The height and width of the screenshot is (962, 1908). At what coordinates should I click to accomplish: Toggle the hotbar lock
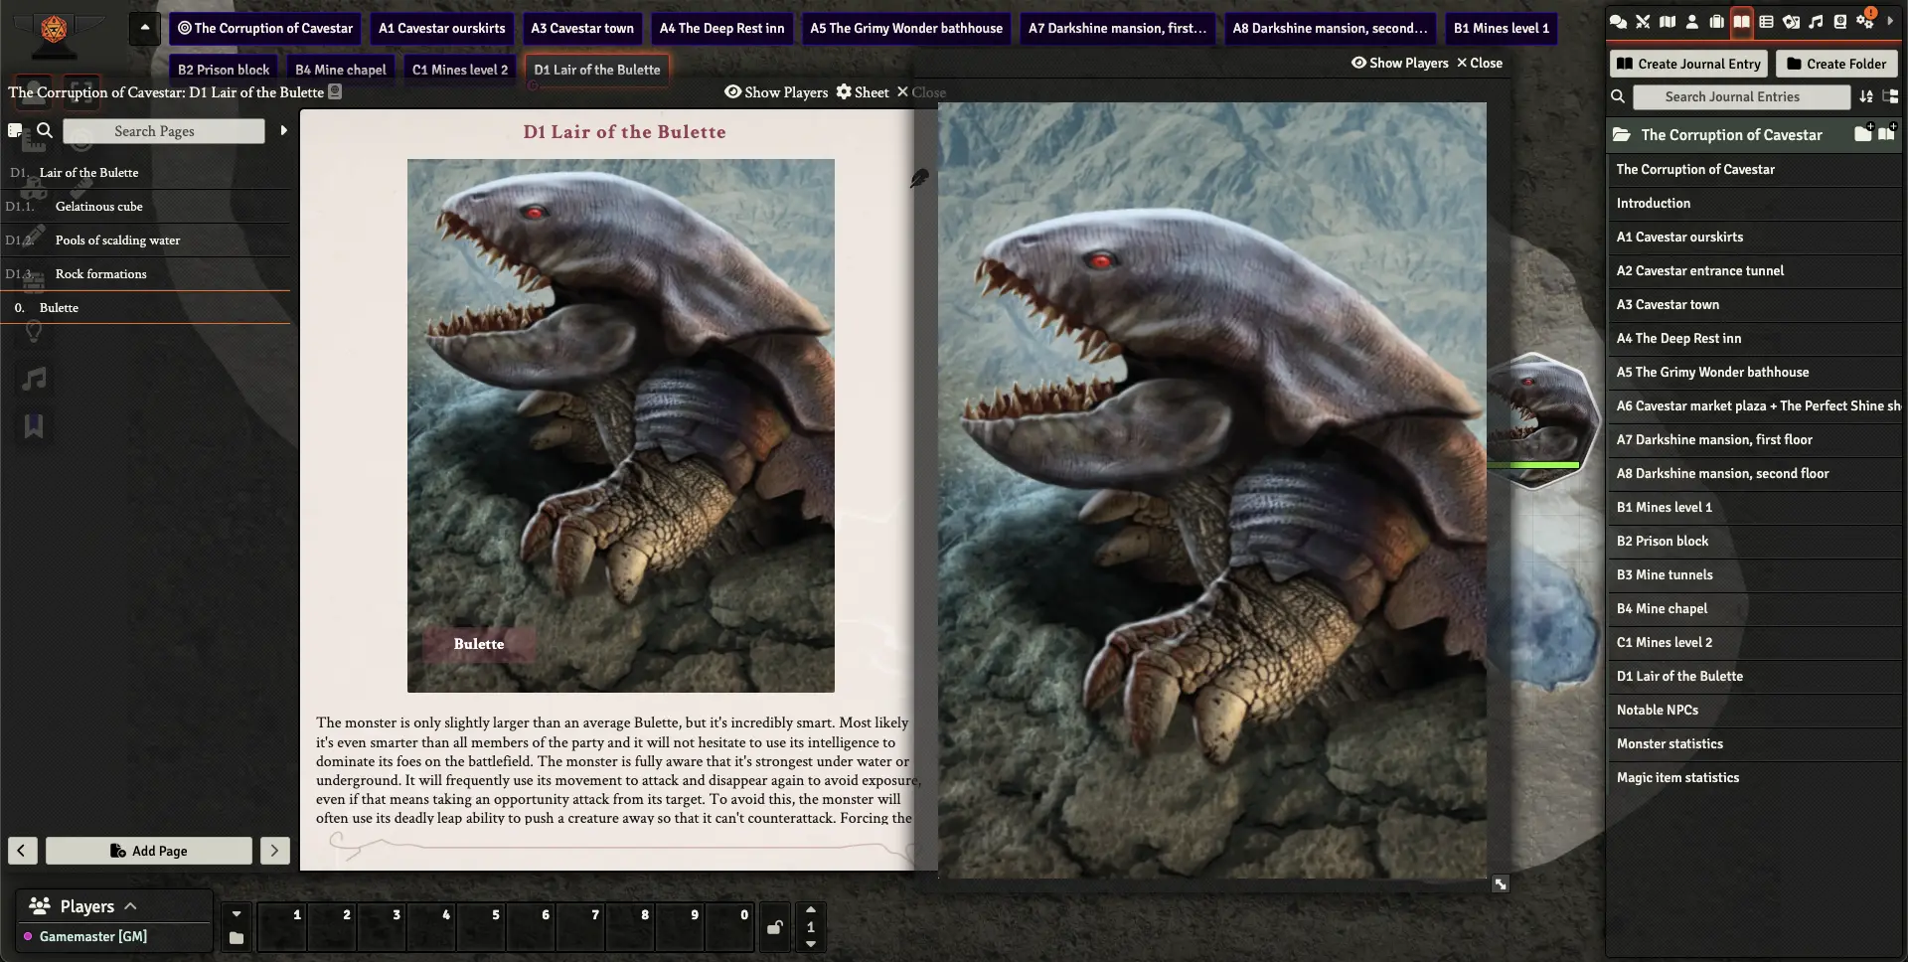(775, 927)
